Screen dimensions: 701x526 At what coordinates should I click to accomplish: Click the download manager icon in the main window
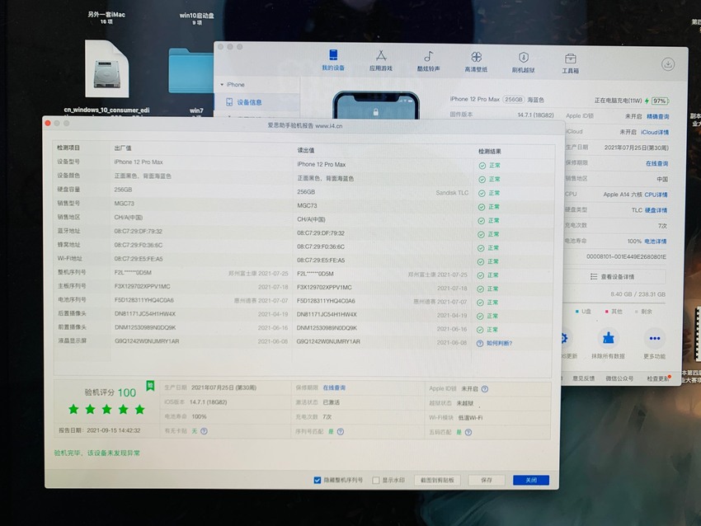point(668,64)
